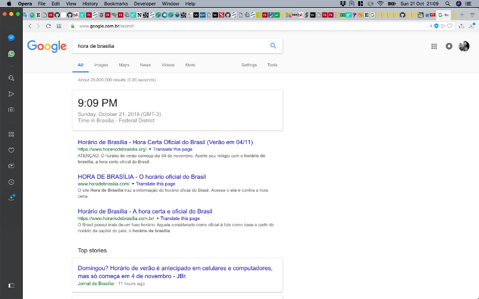The image size is (479, 299).
Task: Go back to the previous page
Action: [30, 26]
